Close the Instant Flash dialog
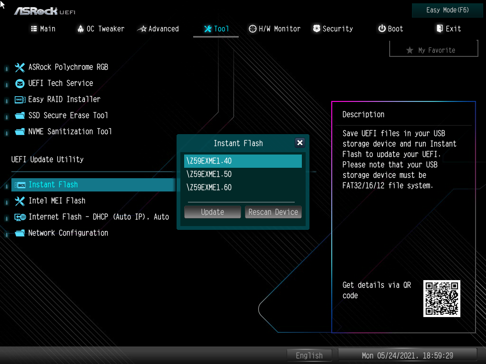486x364 pixels. coord(300,143)
